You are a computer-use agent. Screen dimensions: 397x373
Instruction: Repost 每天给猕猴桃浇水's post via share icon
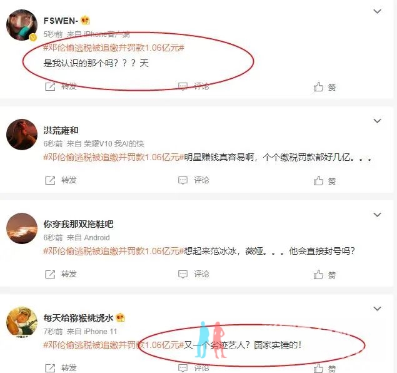(50, 368)
